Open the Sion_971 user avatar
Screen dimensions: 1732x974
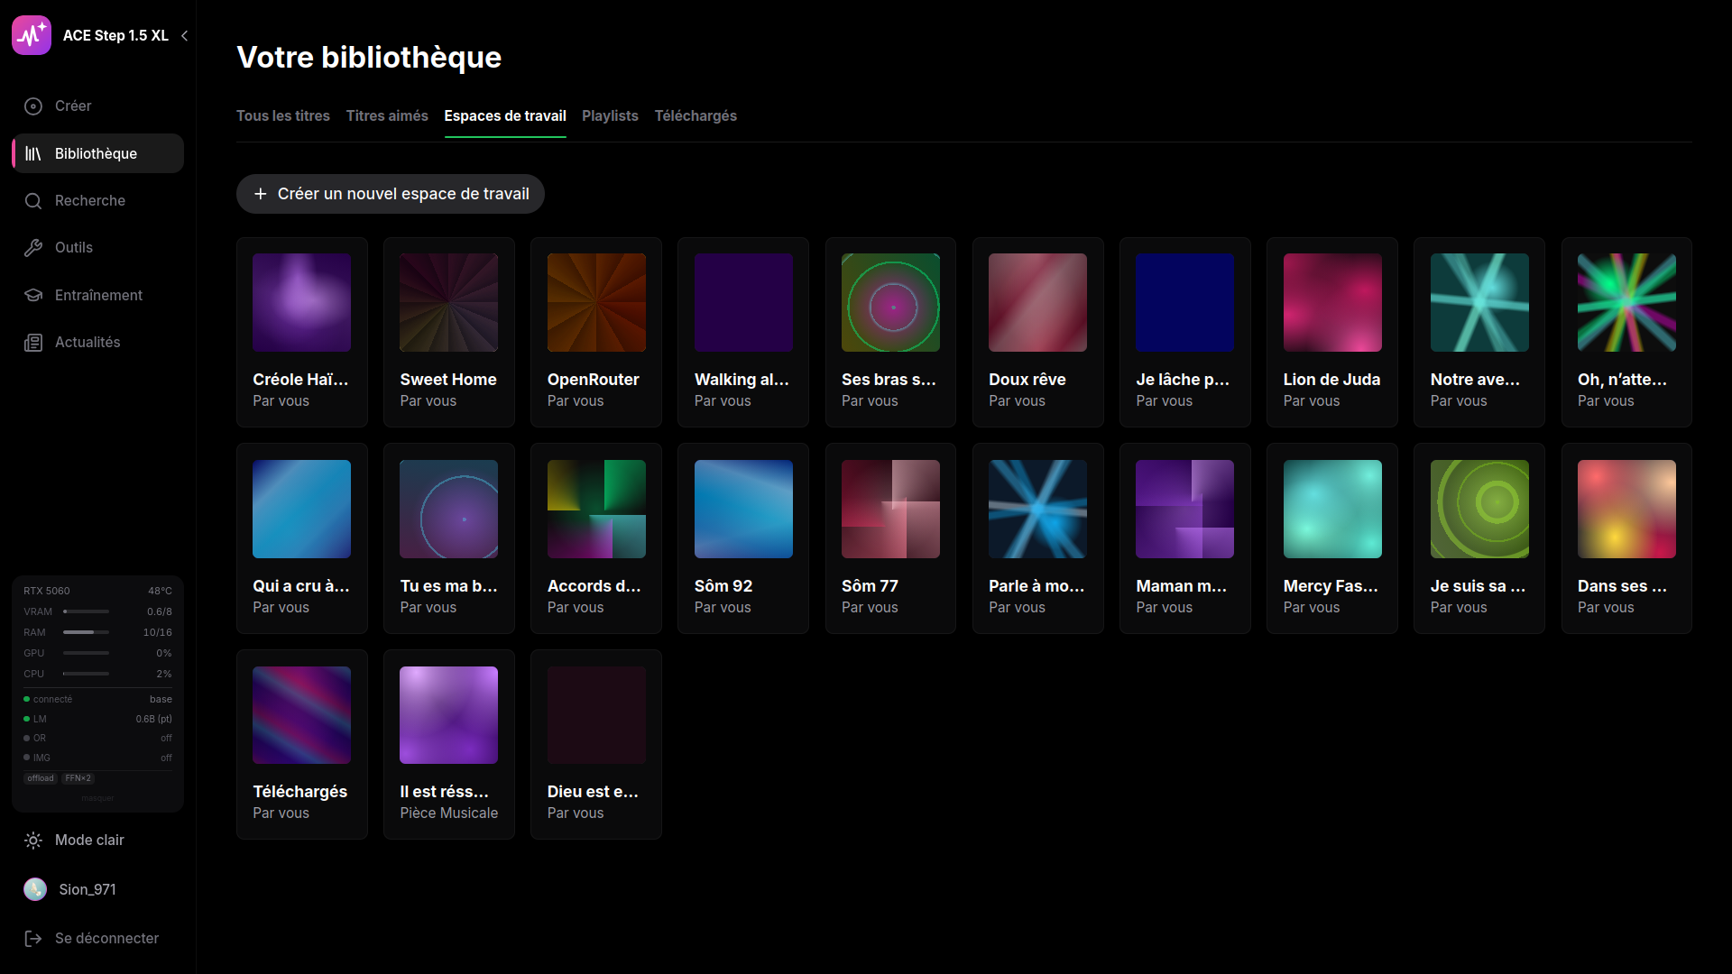click(x=35, y=889)
